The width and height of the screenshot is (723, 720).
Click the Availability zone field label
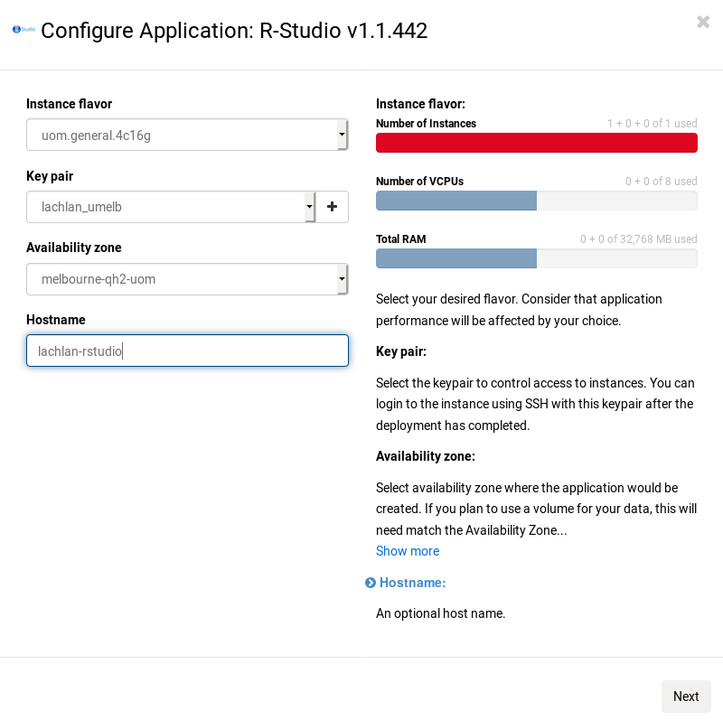[x=74, y=248]
